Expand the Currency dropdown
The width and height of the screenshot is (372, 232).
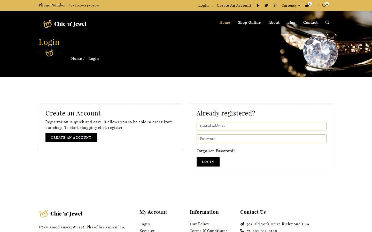(x=291, y=5)
